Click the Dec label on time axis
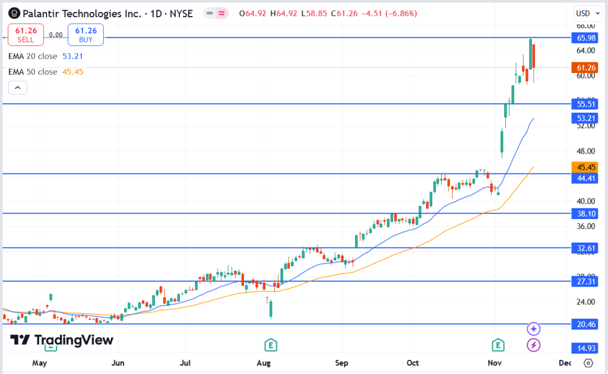 [565, 363]
